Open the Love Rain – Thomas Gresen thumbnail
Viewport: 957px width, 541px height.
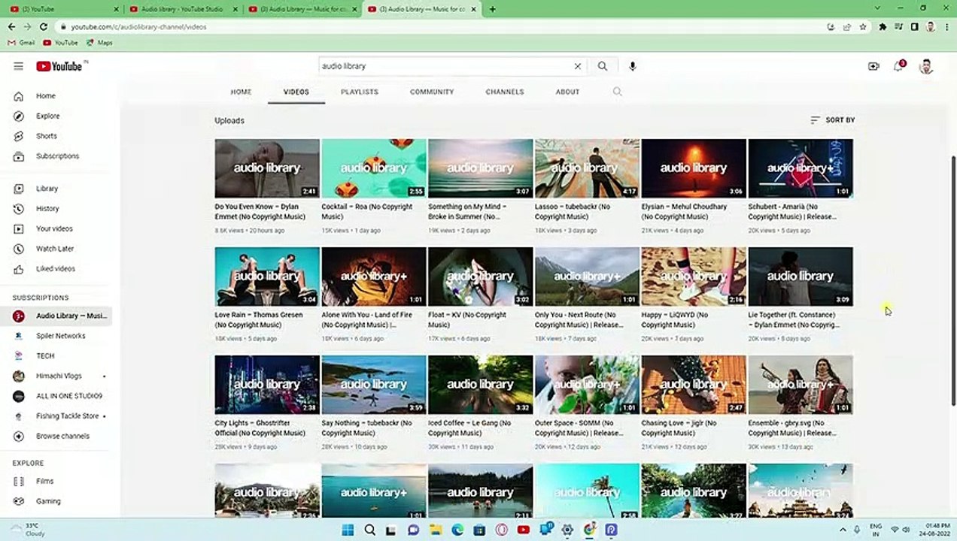(267, 277)
